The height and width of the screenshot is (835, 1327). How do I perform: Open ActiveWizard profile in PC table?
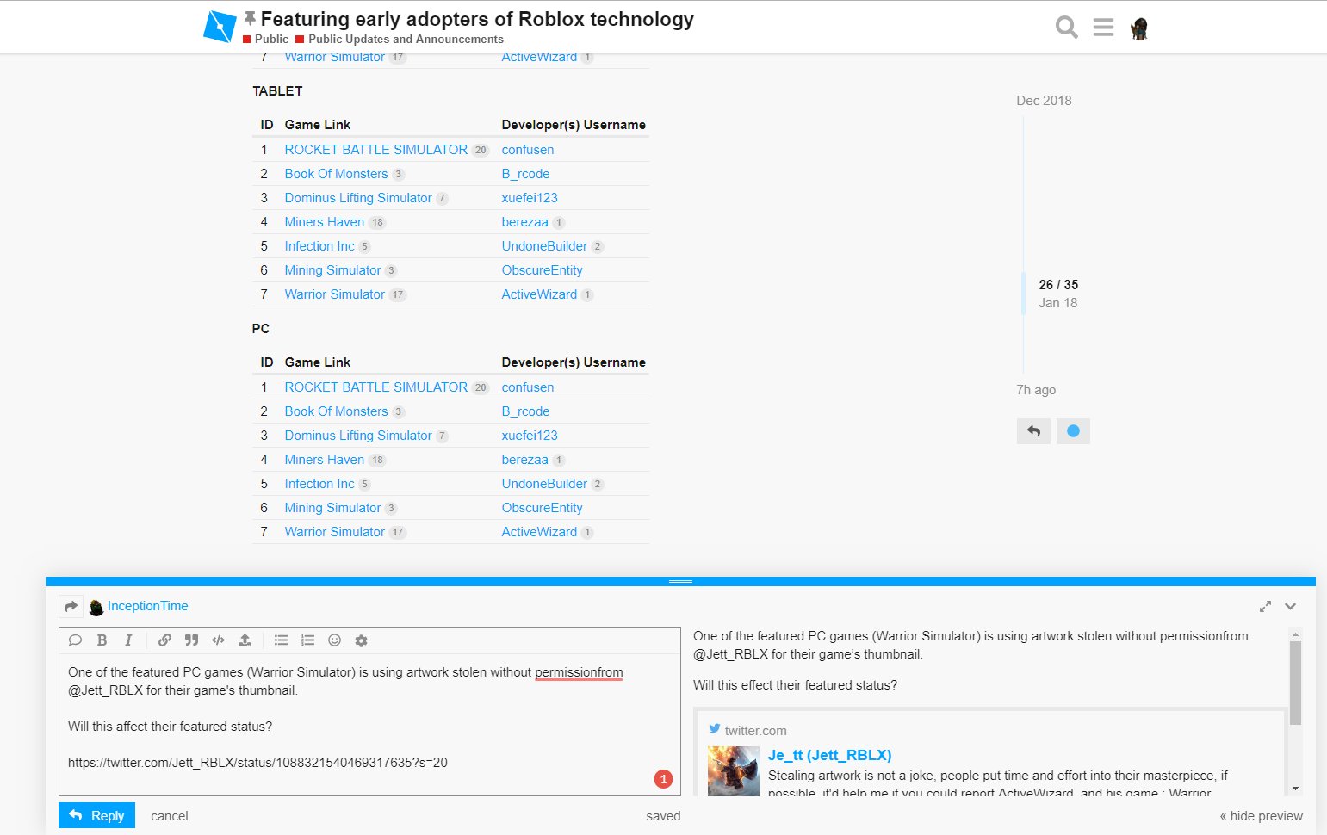coord(539,532)
